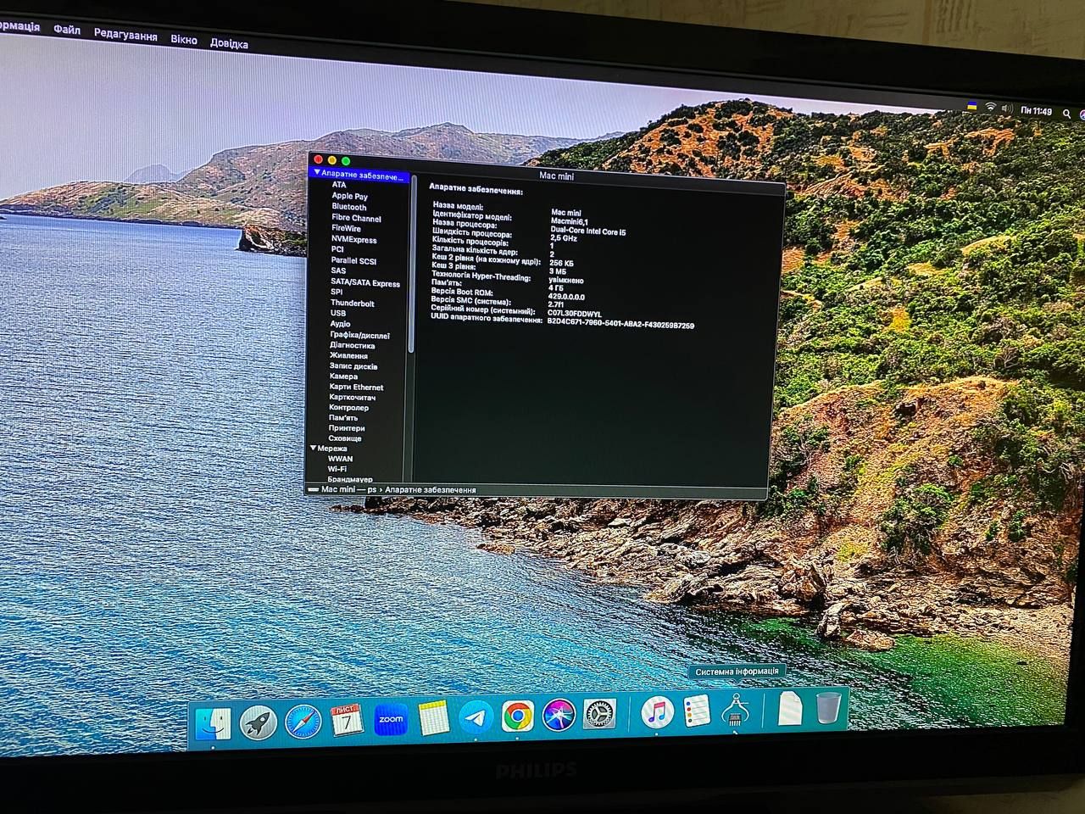1085x814 pixels.
Task: Click Апаратне забезпечення in the path bar
Action: coord(431,490)
